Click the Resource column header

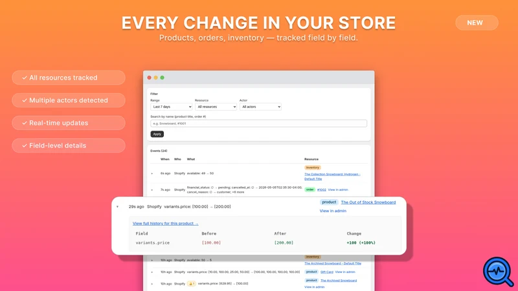pyautogui.click(x=311, y=159)
